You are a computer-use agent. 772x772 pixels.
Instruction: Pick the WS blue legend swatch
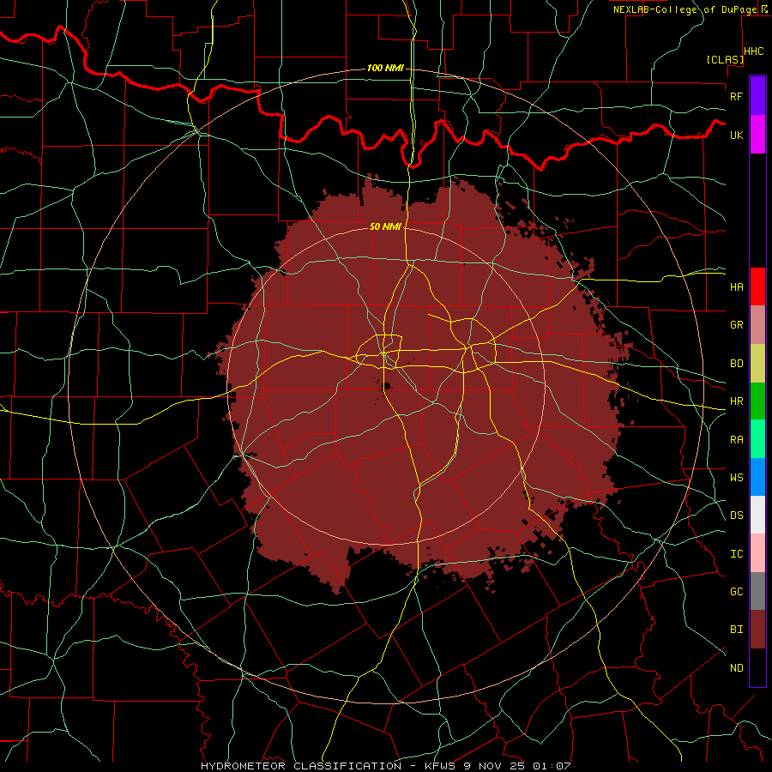(x=757, y=477)
